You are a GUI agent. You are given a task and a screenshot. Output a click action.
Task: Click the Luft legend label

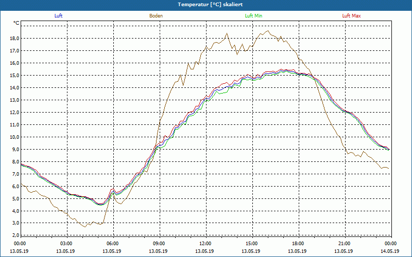pyautogui.click(x=58, y=16)
